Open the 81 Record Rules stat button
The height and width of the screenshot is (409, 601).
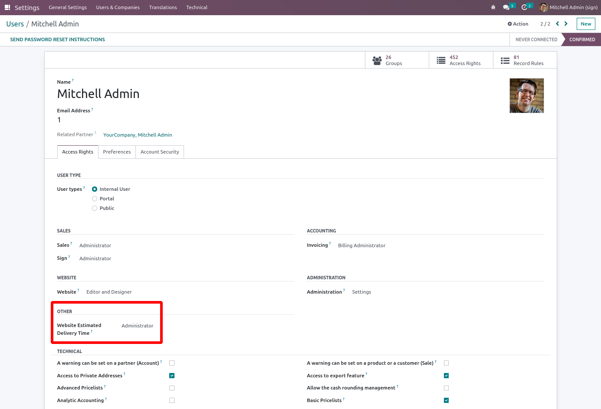pyautogui.click(x=525, y=60)
